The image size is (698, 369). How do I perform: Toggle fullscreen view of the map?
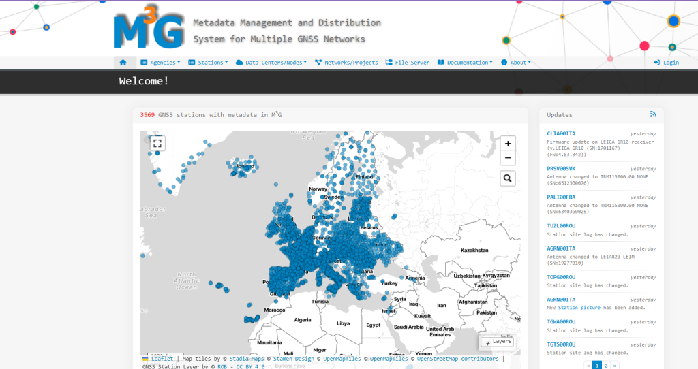pyautogui.click(x=157, y=143)
